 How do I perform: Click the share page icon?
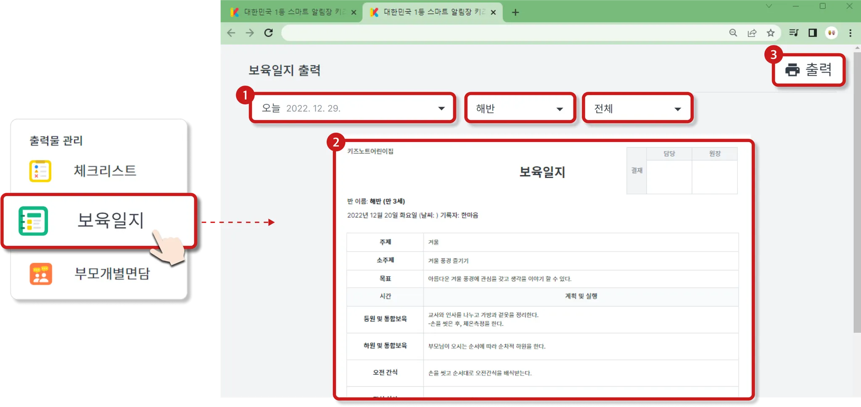[x=752, y=33]
